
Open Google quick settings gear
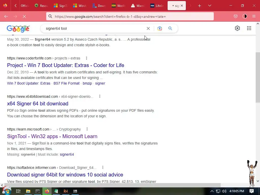237,28
